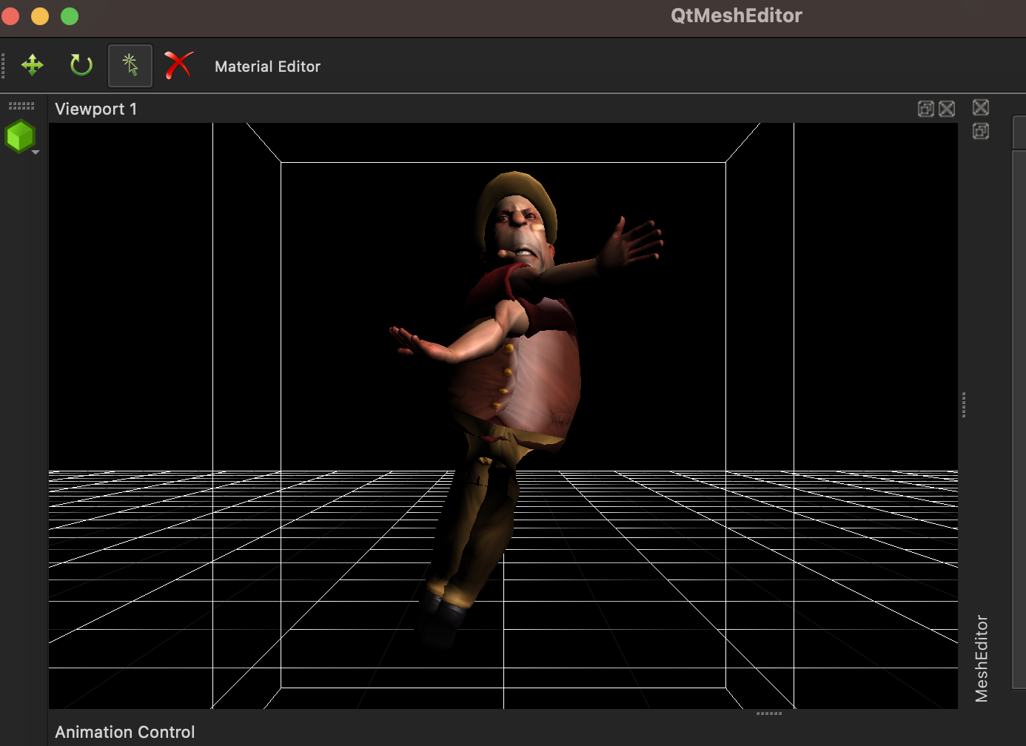Click the left dock grip handle

point(21,106)
